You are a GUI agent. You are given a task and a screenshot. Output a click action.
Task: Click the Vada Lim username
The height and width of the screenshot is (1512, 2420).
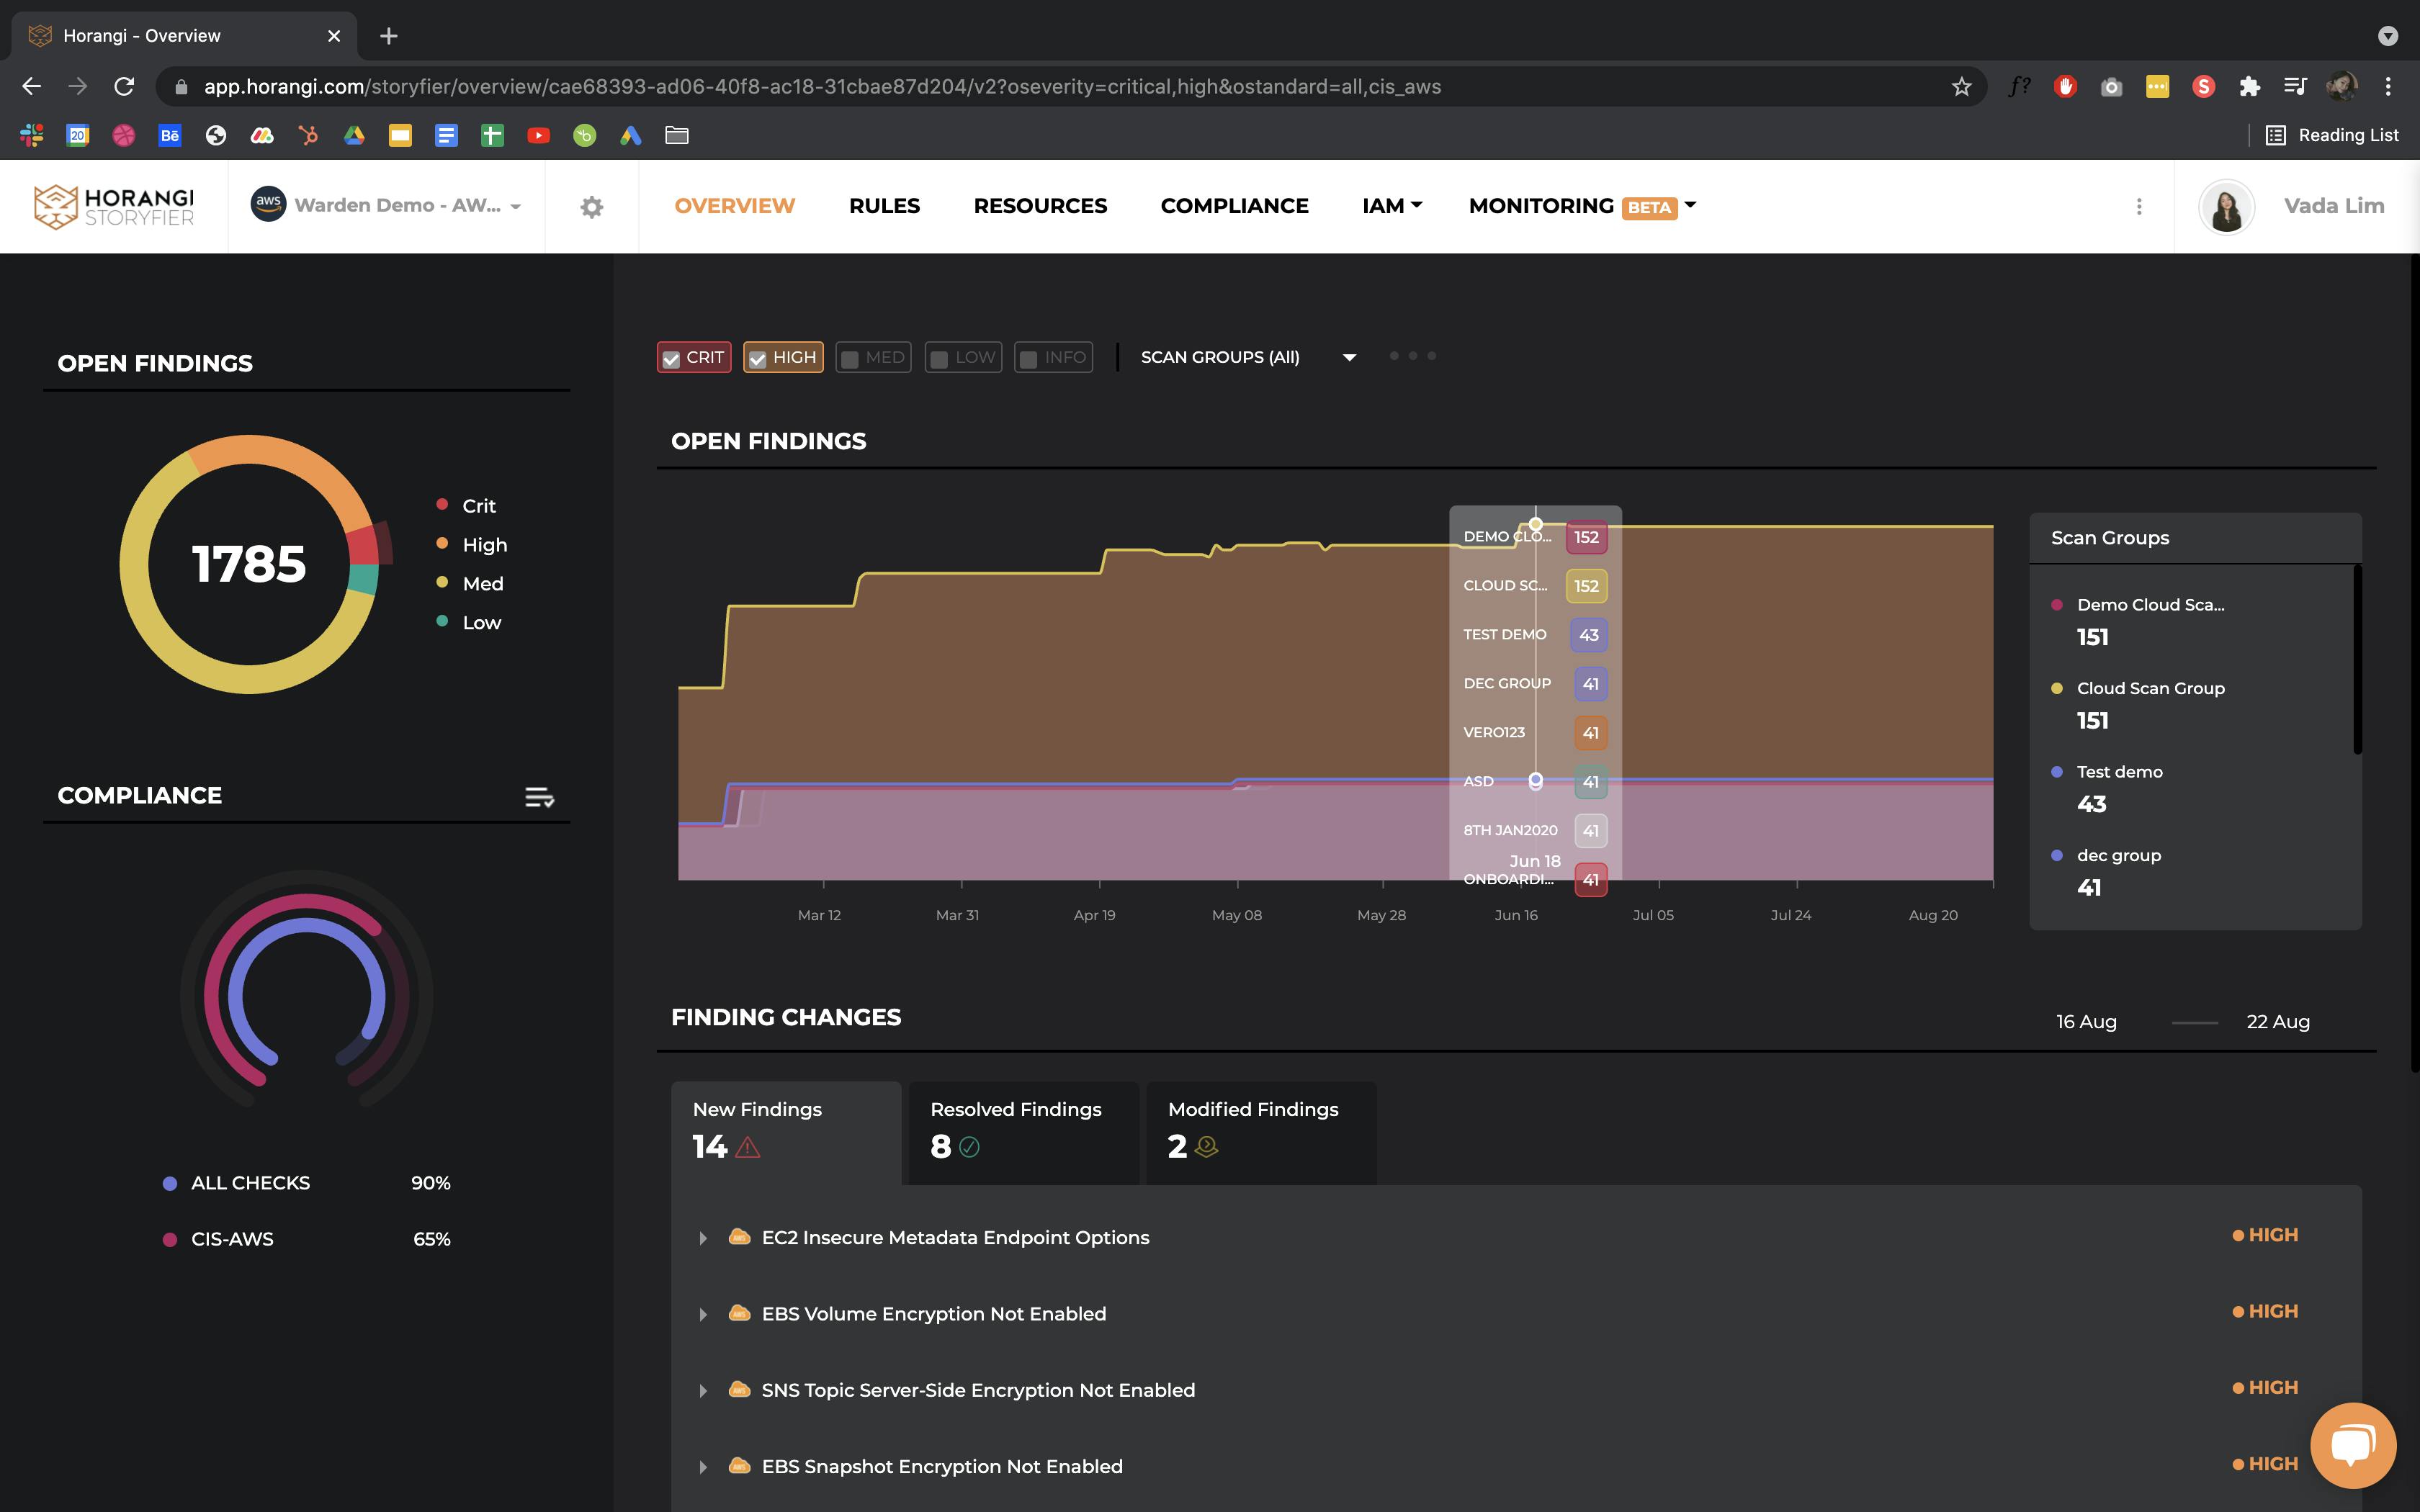pyautogui.click(x=2334, y=206)
